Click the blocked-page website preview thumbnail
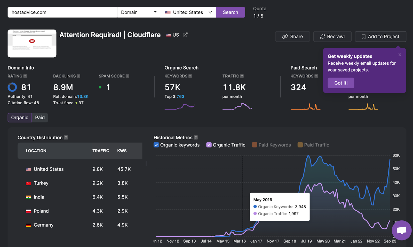413x247 pixels. pos(32,43)
